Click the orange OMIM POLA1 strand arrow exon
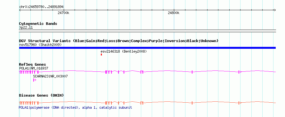This screenshot has height=117, width=285. pyautogui.click(x=240, y=103)
